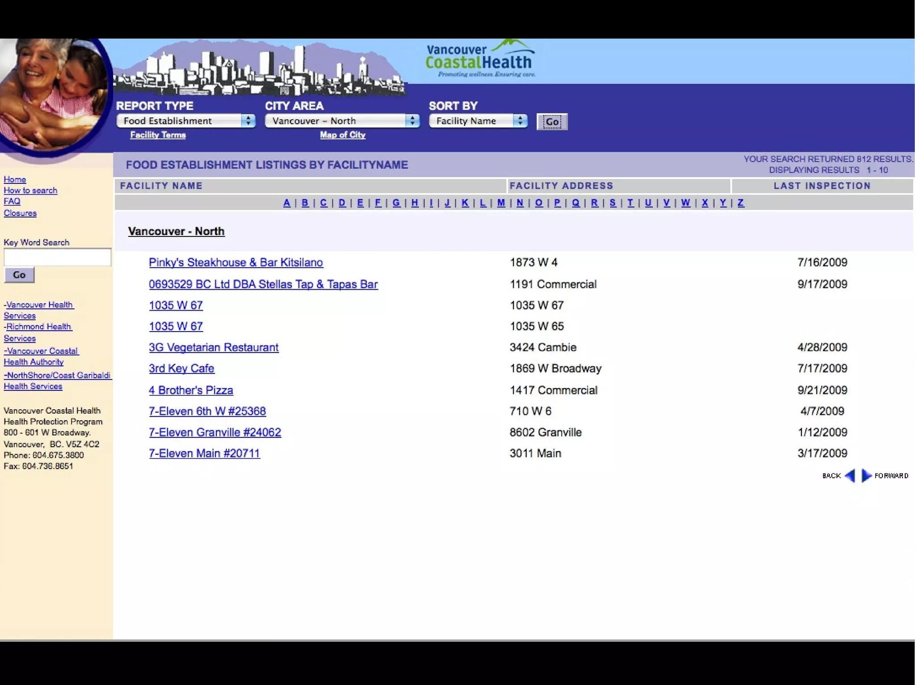This screenshot has height=685, width=915.
Task: Open the Sort By dropdown
Action: point(478,121)
